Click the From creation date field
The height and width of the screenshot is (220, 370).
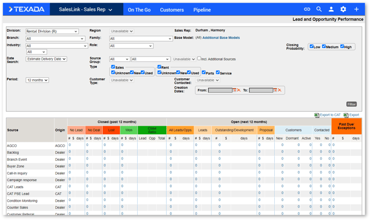point(220,91)
